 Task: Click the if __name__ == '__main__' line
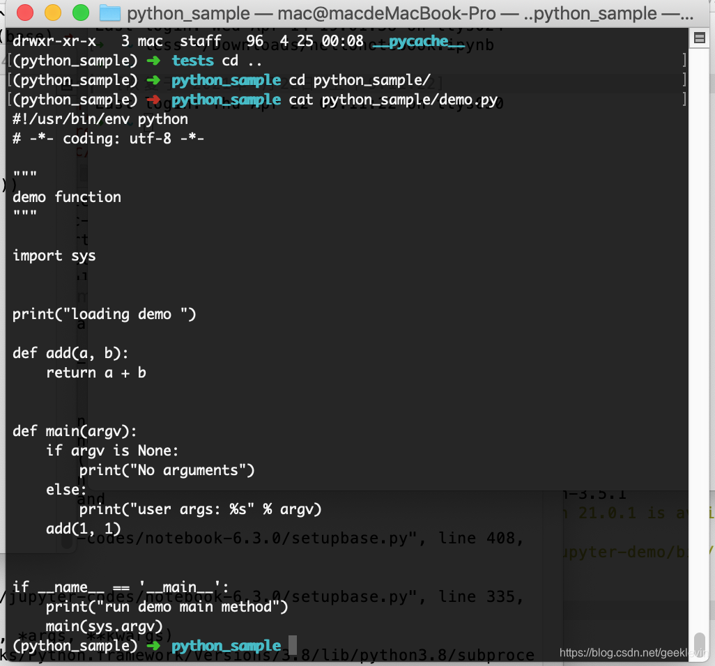121,587
